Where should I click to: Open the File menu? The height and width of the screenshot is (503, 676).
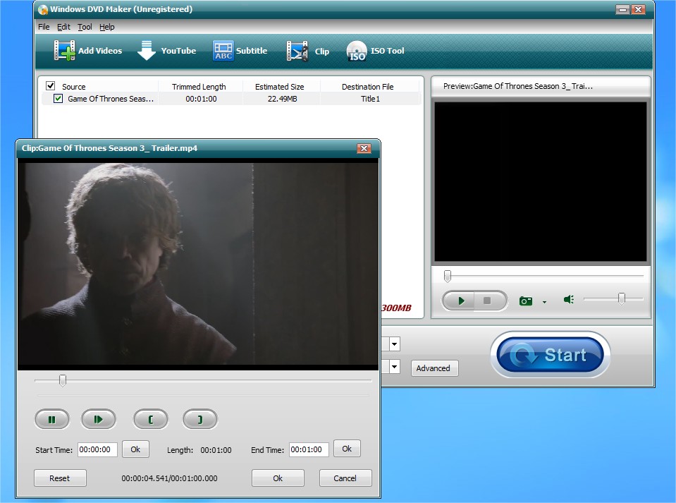(x=44, y=27)
